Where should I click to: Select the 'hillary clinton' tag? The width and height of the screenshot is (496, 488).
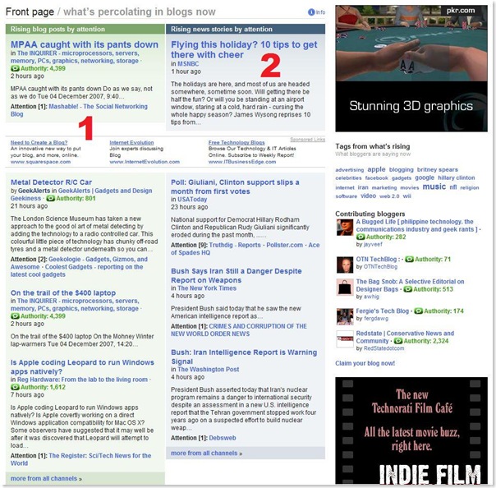pyautogui.click(x=457, y=177)
